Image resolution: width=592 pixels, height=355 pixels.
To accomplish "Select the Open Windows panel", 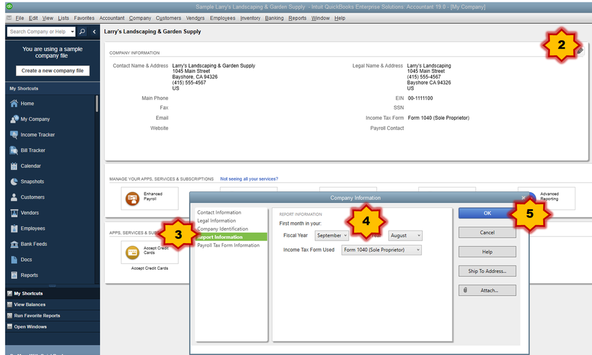I will [x=53, y=327].
